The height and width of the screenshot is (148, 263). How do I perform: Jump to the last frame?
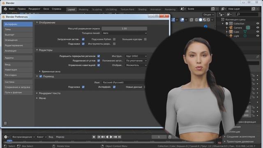pos(120,137)
